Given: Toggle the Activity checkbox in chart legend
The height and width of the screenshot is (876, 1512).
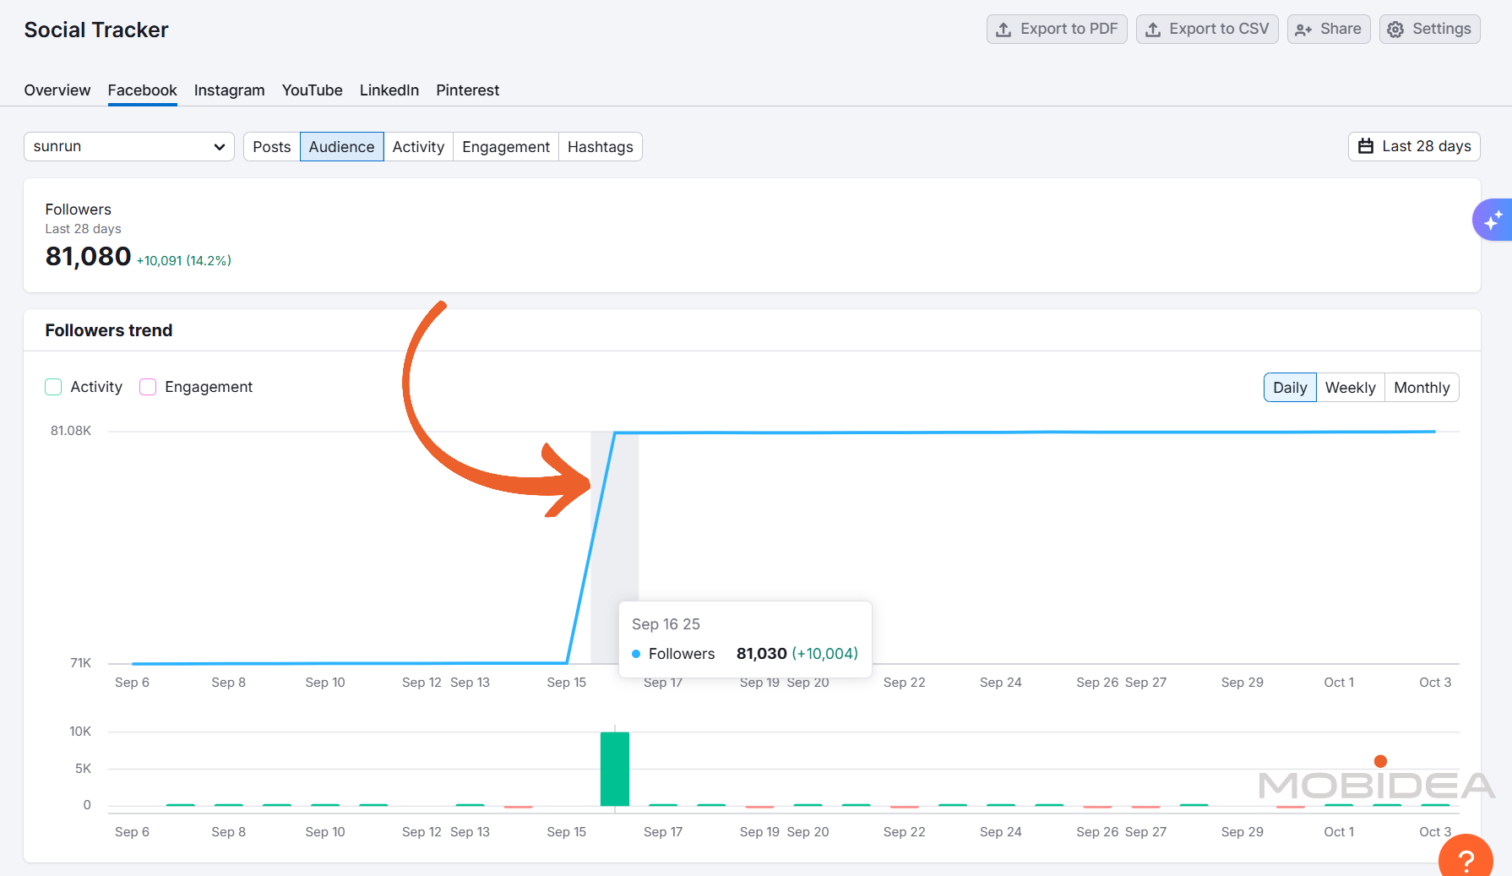Looking at the screenshot, I should coord(53,386).
